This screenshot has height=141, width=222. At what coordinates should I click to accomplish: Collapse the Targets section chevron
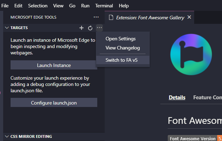7,28
